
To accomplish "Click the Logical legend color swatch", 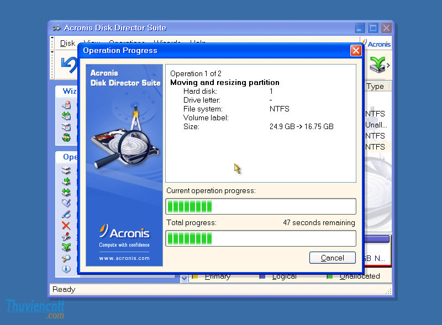I will point(262,276).
